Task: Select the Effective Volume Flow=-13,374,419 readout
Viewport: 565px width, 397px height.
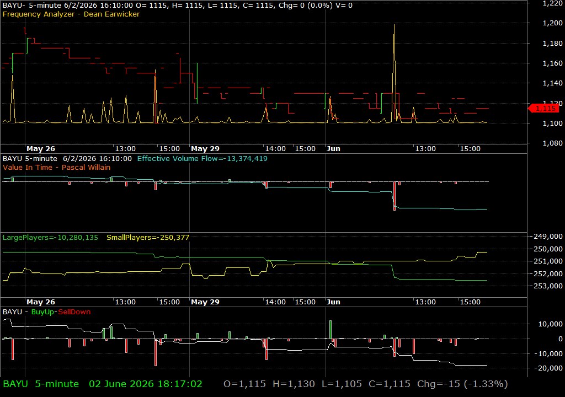Action: pyautogui.click(x=202, y=158)
